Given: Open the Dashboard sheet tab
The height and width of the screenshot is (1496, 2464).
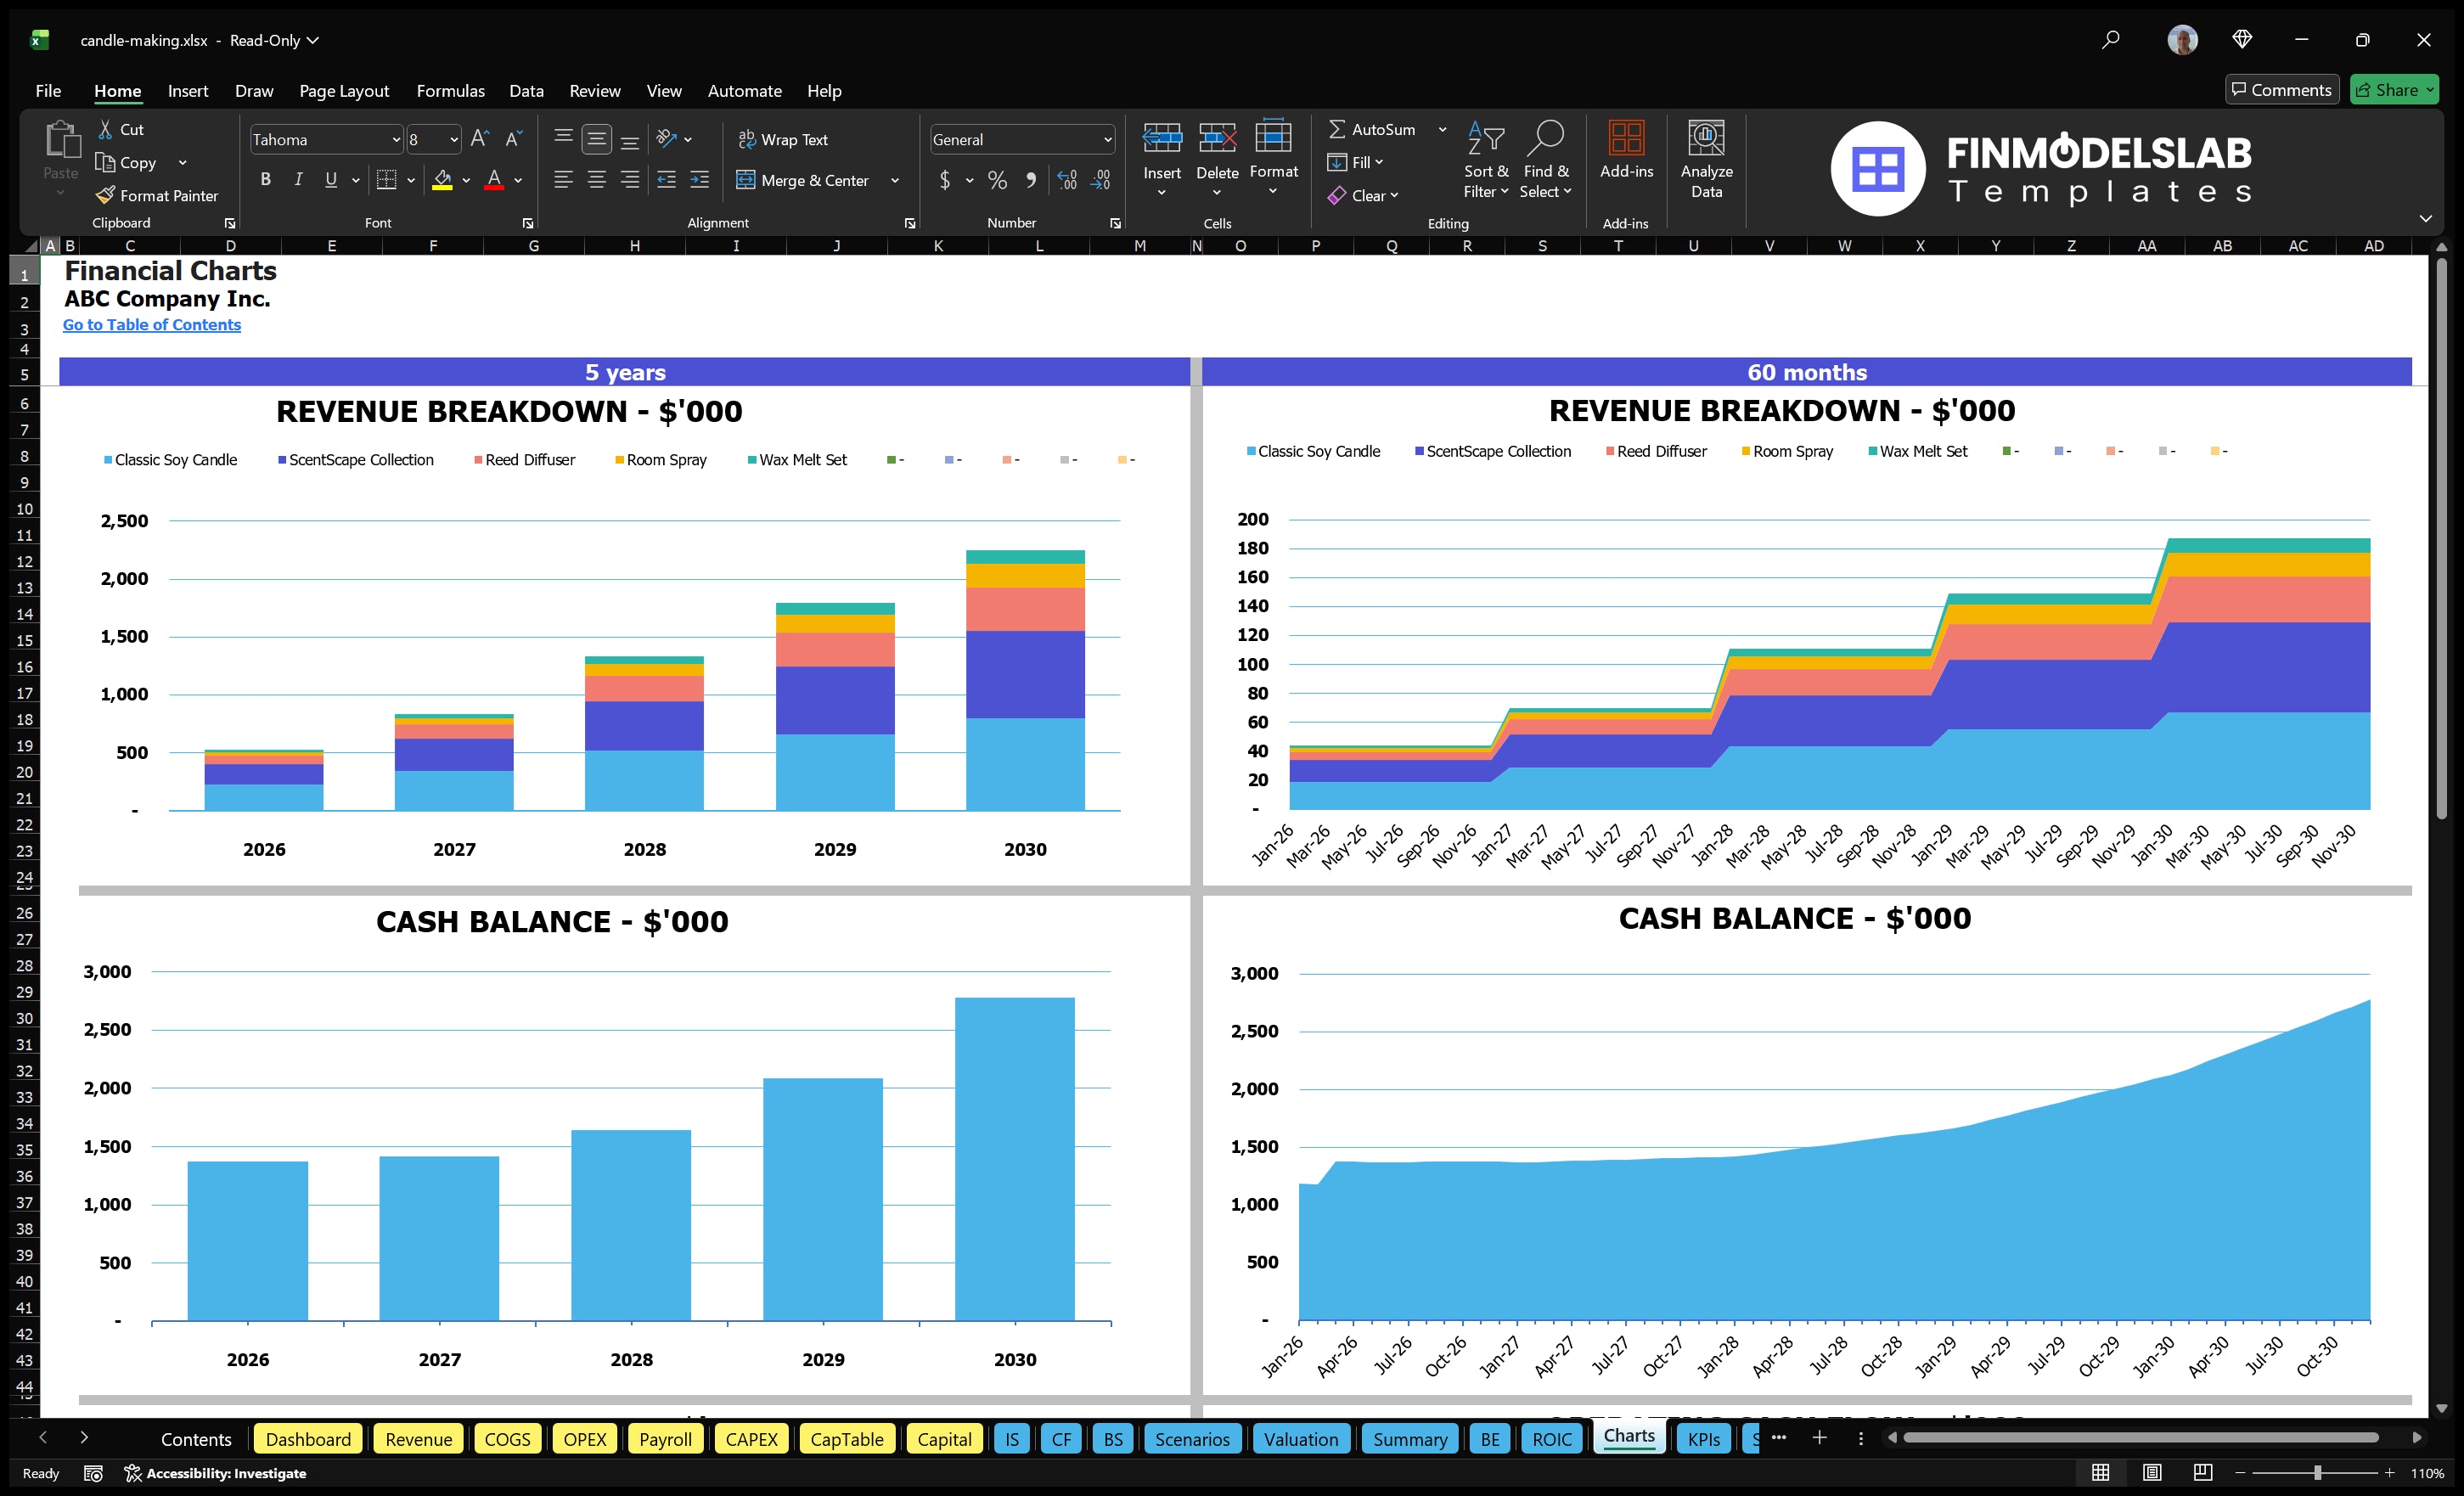Looking at the screenshot, I should (308, 1439).
